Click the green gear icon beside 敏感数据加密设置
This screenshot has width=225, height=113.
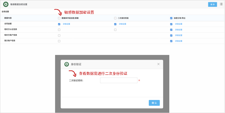pyautogui.click(x=6, y=4)
